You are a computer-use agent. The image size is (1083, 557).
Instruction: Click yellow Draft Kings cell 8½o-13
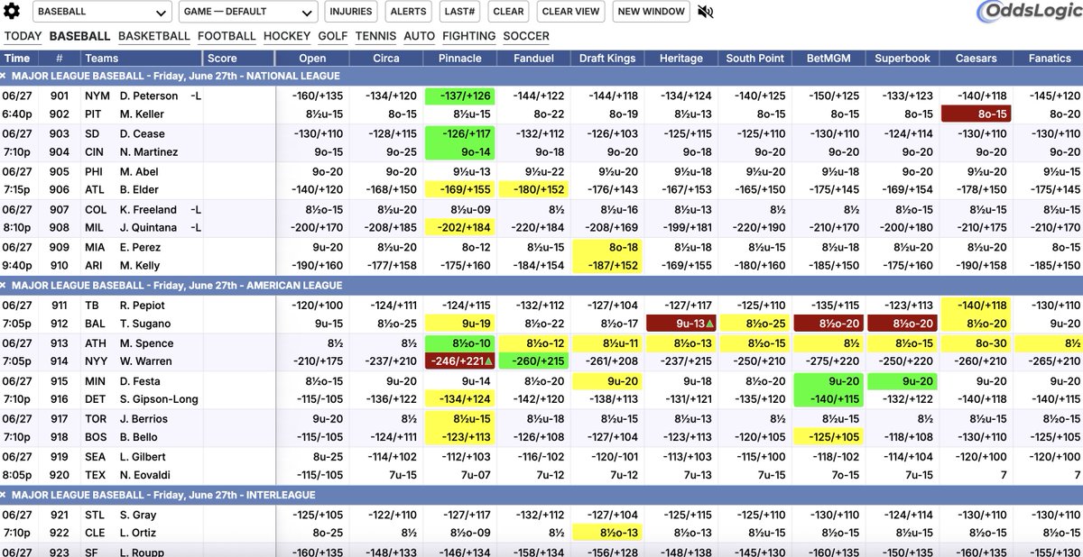606,533
